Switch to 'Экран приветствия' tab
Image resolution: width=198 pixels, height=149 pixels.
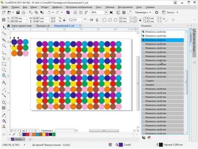(21, 26)
